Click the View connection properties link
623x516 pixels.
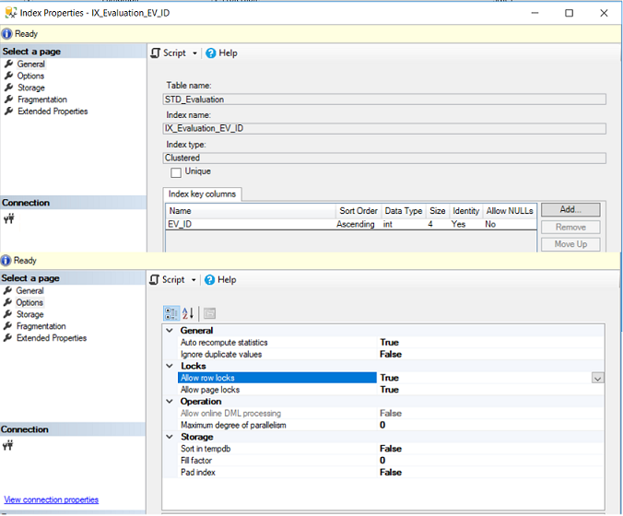click(51, 500)
